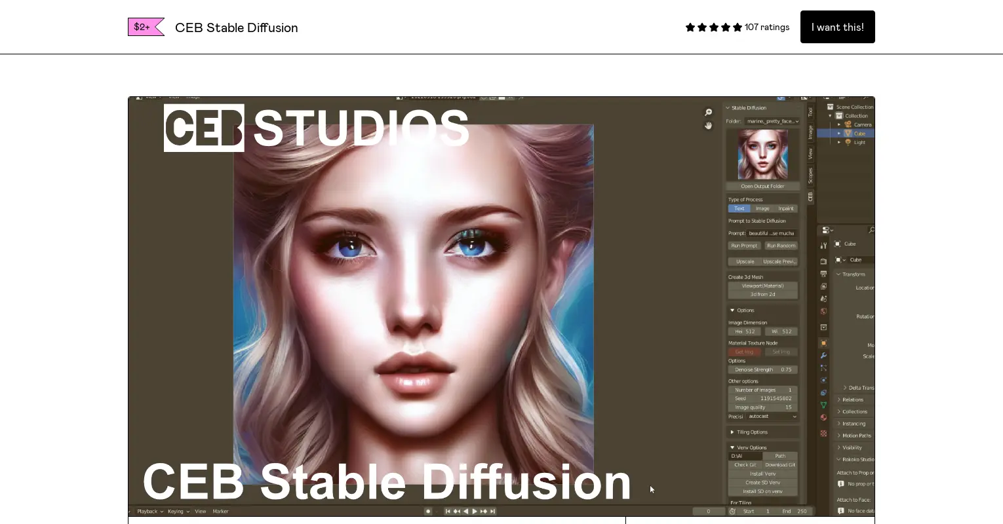
Task: Open the Playback menu in the timeline
Action: 147,511
